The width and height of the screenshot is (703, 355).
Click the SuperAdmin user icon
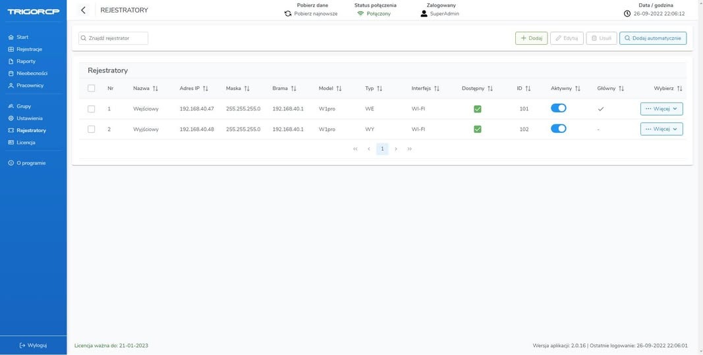[x=424, y=13]
